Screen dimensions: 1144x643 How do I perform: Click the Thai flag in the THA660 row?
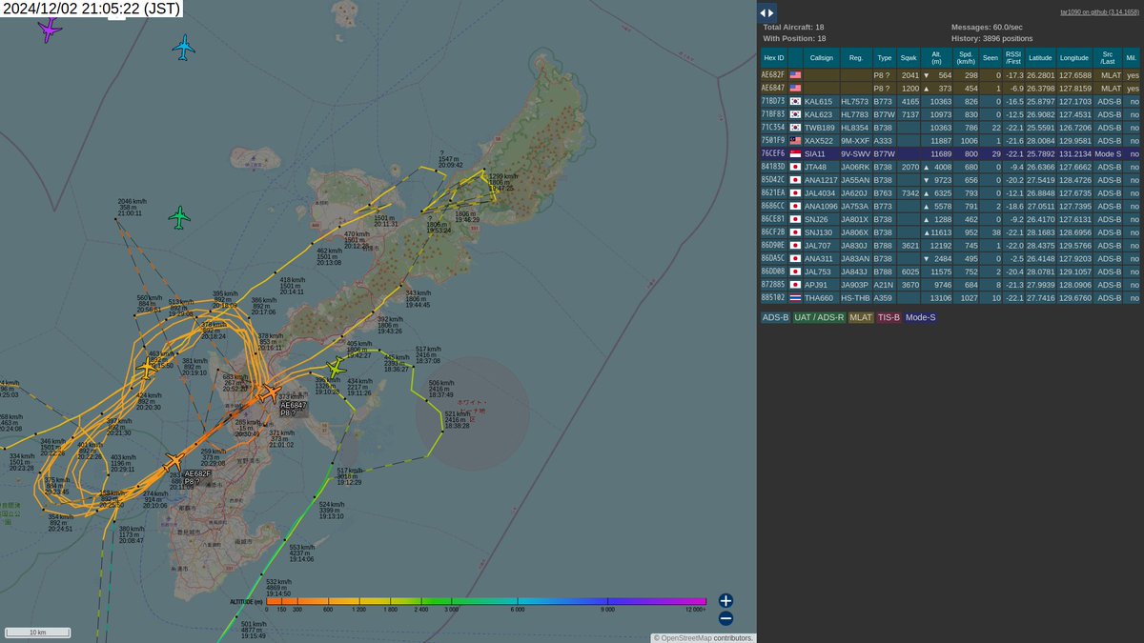tap(795, 297)
